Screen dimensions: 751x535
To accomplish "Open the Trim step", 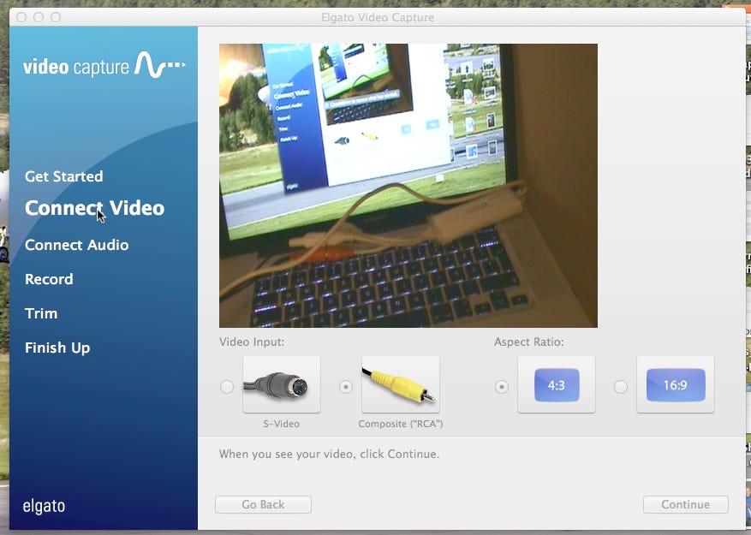I will (41, 313).
